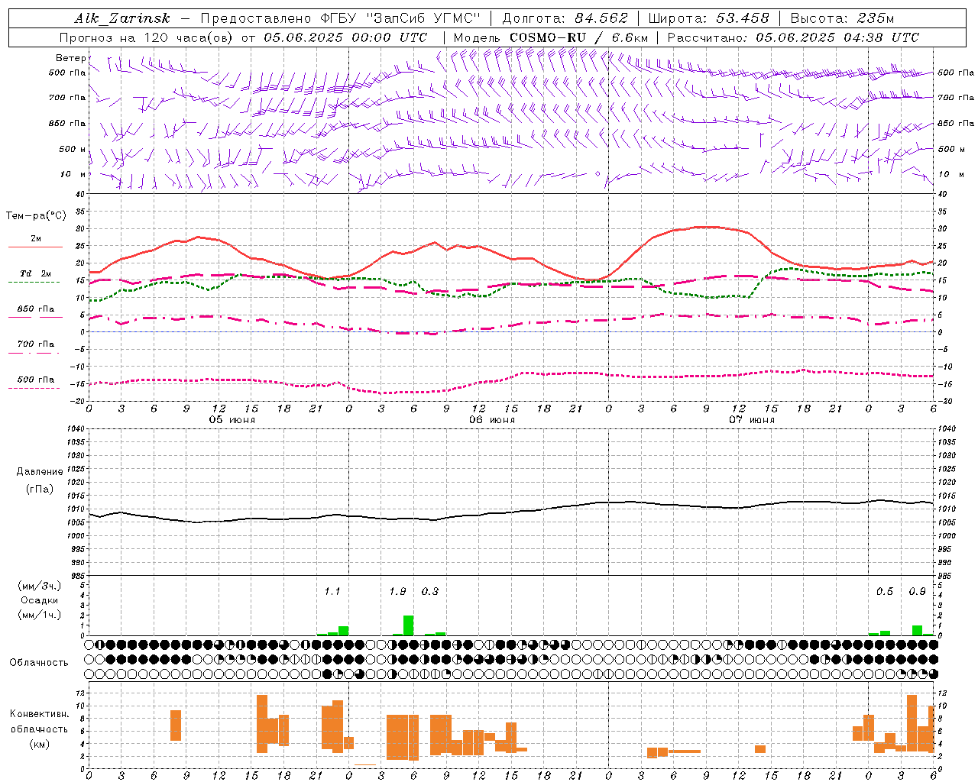978x782 pixels.
Task: Click the Облачность cloudiness row label
Action: point(39,662)
